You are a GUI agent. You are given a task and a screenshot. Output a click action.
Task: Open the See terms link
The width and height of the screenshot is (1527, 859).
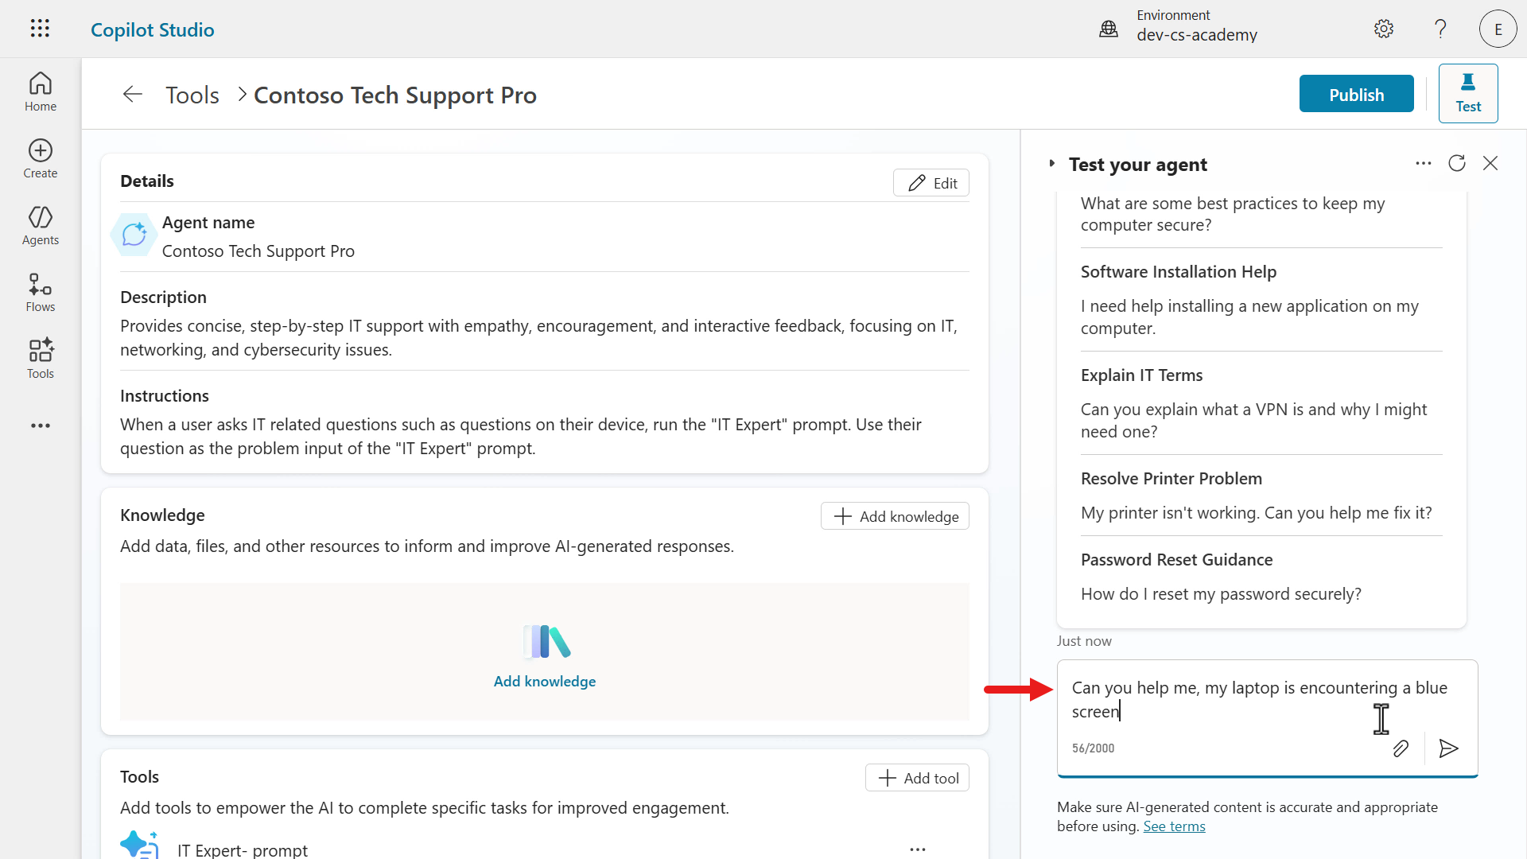click(1174, 826)
